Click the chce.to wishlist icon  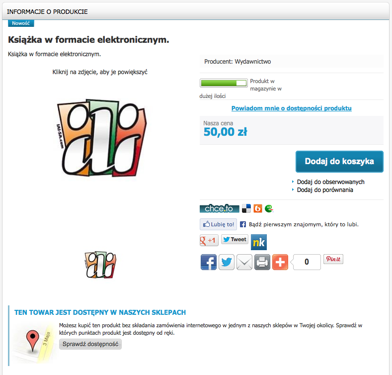[219, 208]
